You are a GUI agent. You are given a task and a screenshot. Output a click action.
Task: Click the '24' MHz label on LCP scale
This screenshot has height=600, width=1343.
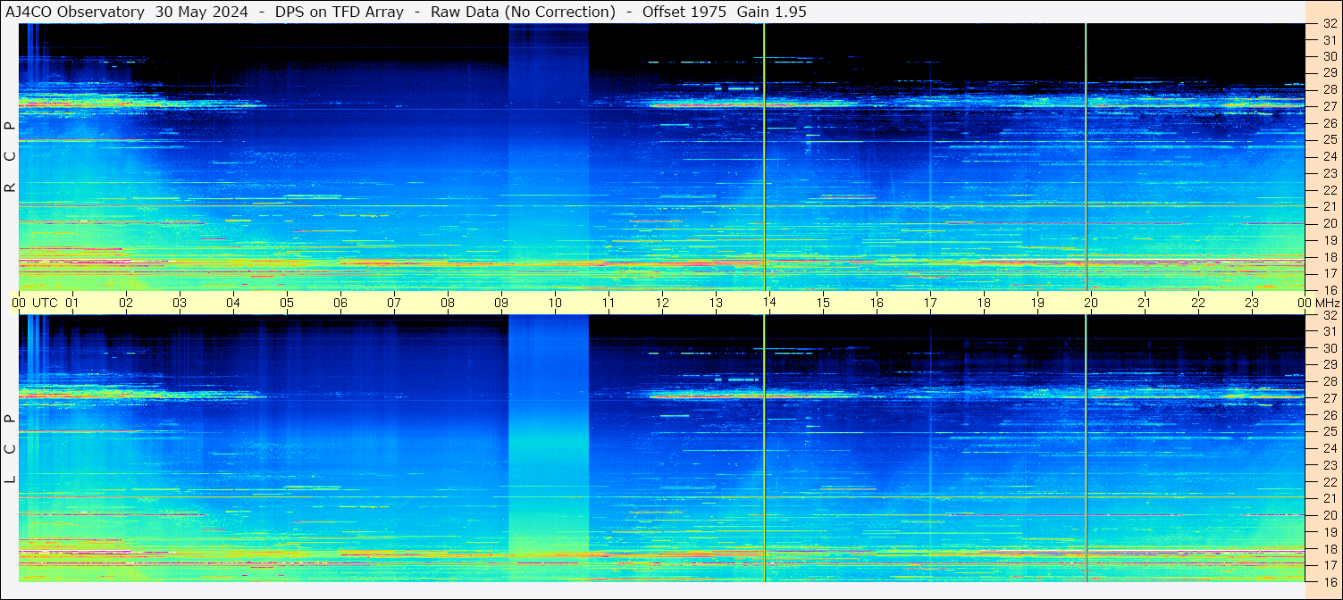(1329, 448)
